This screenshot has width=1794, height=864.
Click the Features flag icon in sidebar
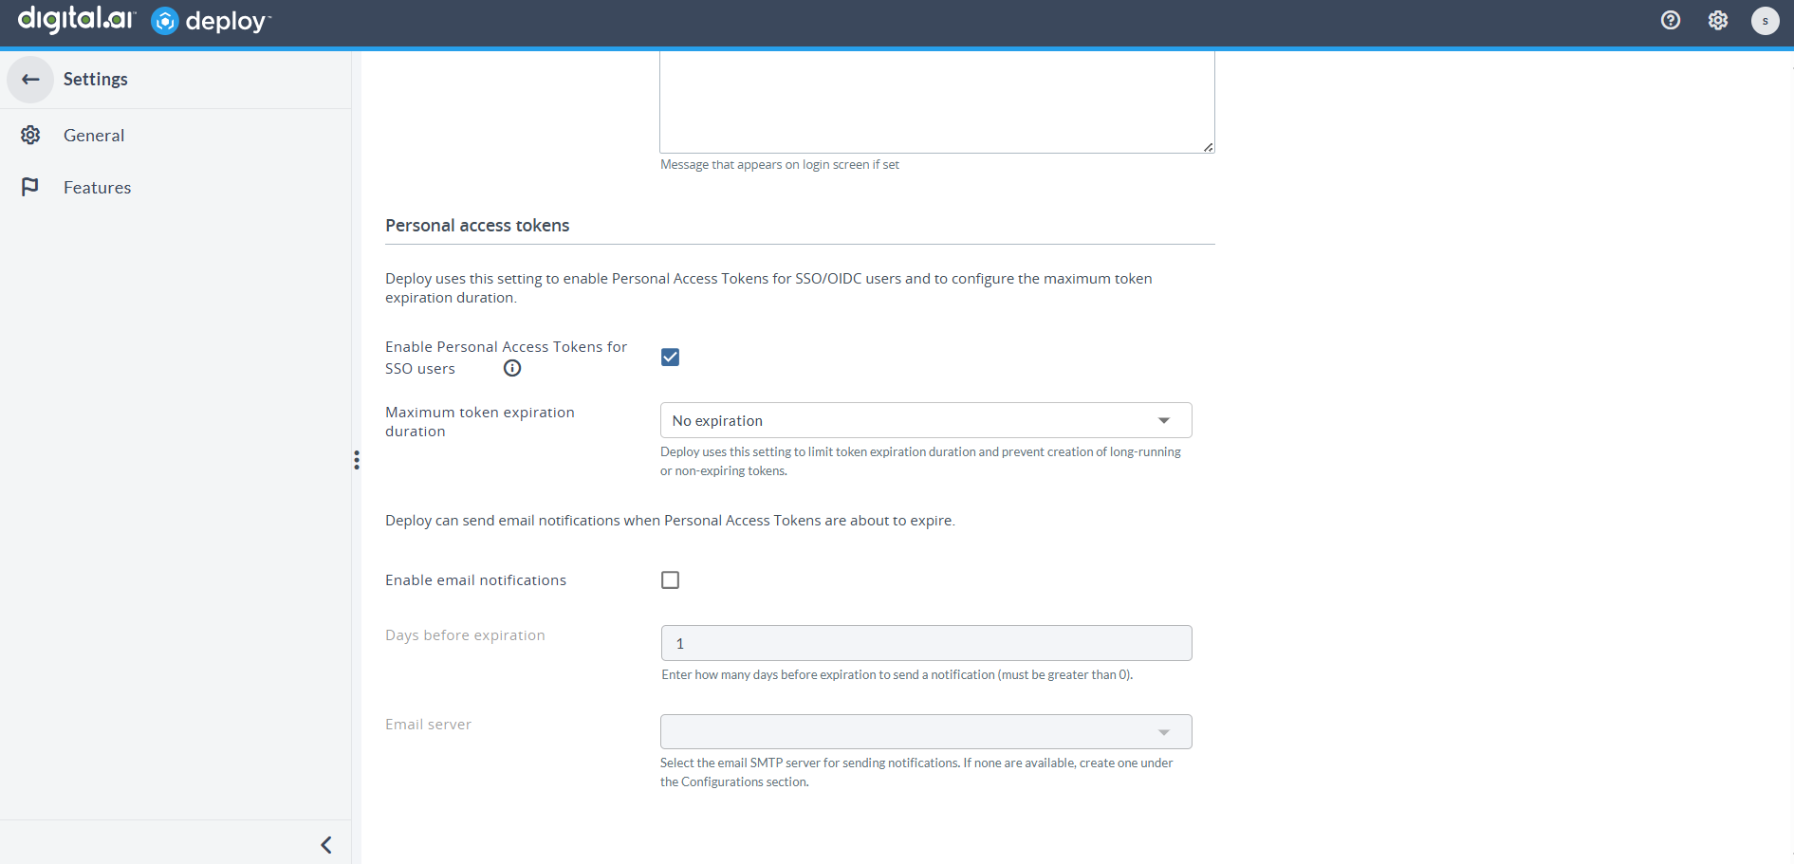coord(30,188)
